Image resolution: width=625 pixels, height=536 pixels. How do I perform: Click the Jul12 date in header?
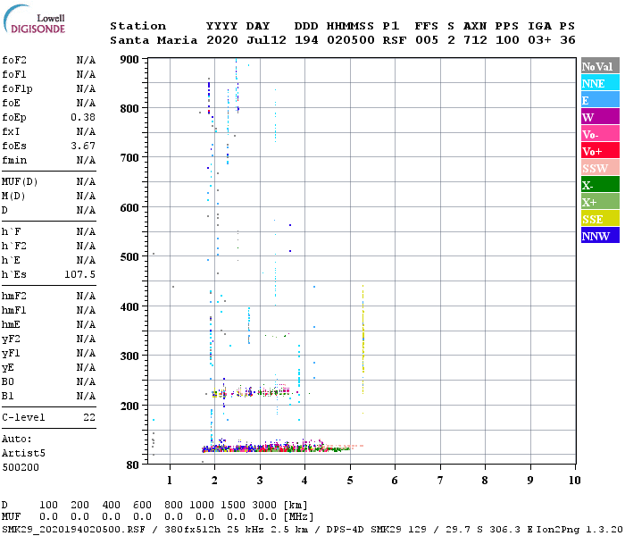[x=266, y=40]
